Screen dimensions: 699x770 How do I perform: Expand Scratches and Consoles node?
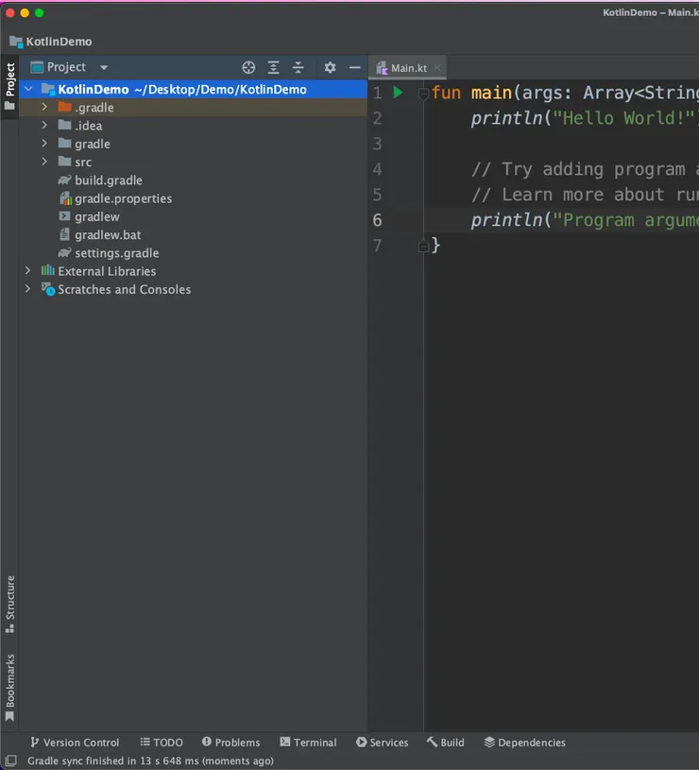tap(28, 289)
